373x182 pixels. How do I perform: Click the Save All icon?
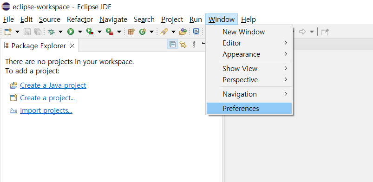[x=38, y=32]
